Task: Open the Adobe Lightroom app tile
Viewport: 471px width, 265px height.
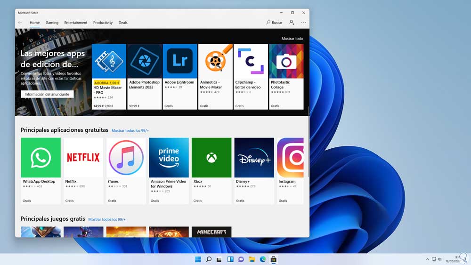Action: pos(179,77)
